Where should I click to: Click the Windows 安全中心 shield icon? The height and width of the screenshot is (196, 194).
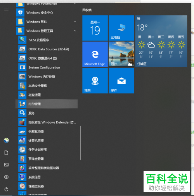(x=20, y=12)
